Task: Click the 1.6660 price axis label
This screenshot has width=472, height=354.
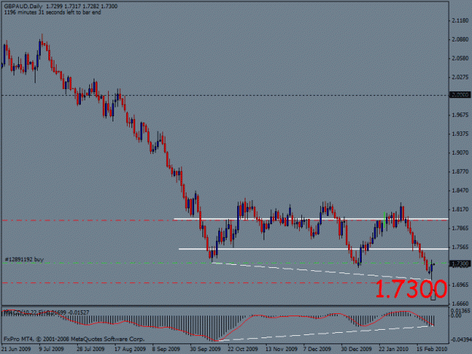Action: pyautogui.click(x=460, y=303)
